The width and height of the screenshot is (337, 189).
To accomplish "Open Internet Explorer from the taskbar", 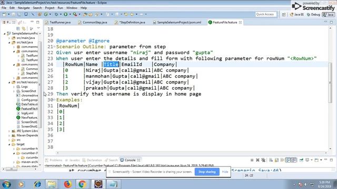I will (x=37, y=184).
